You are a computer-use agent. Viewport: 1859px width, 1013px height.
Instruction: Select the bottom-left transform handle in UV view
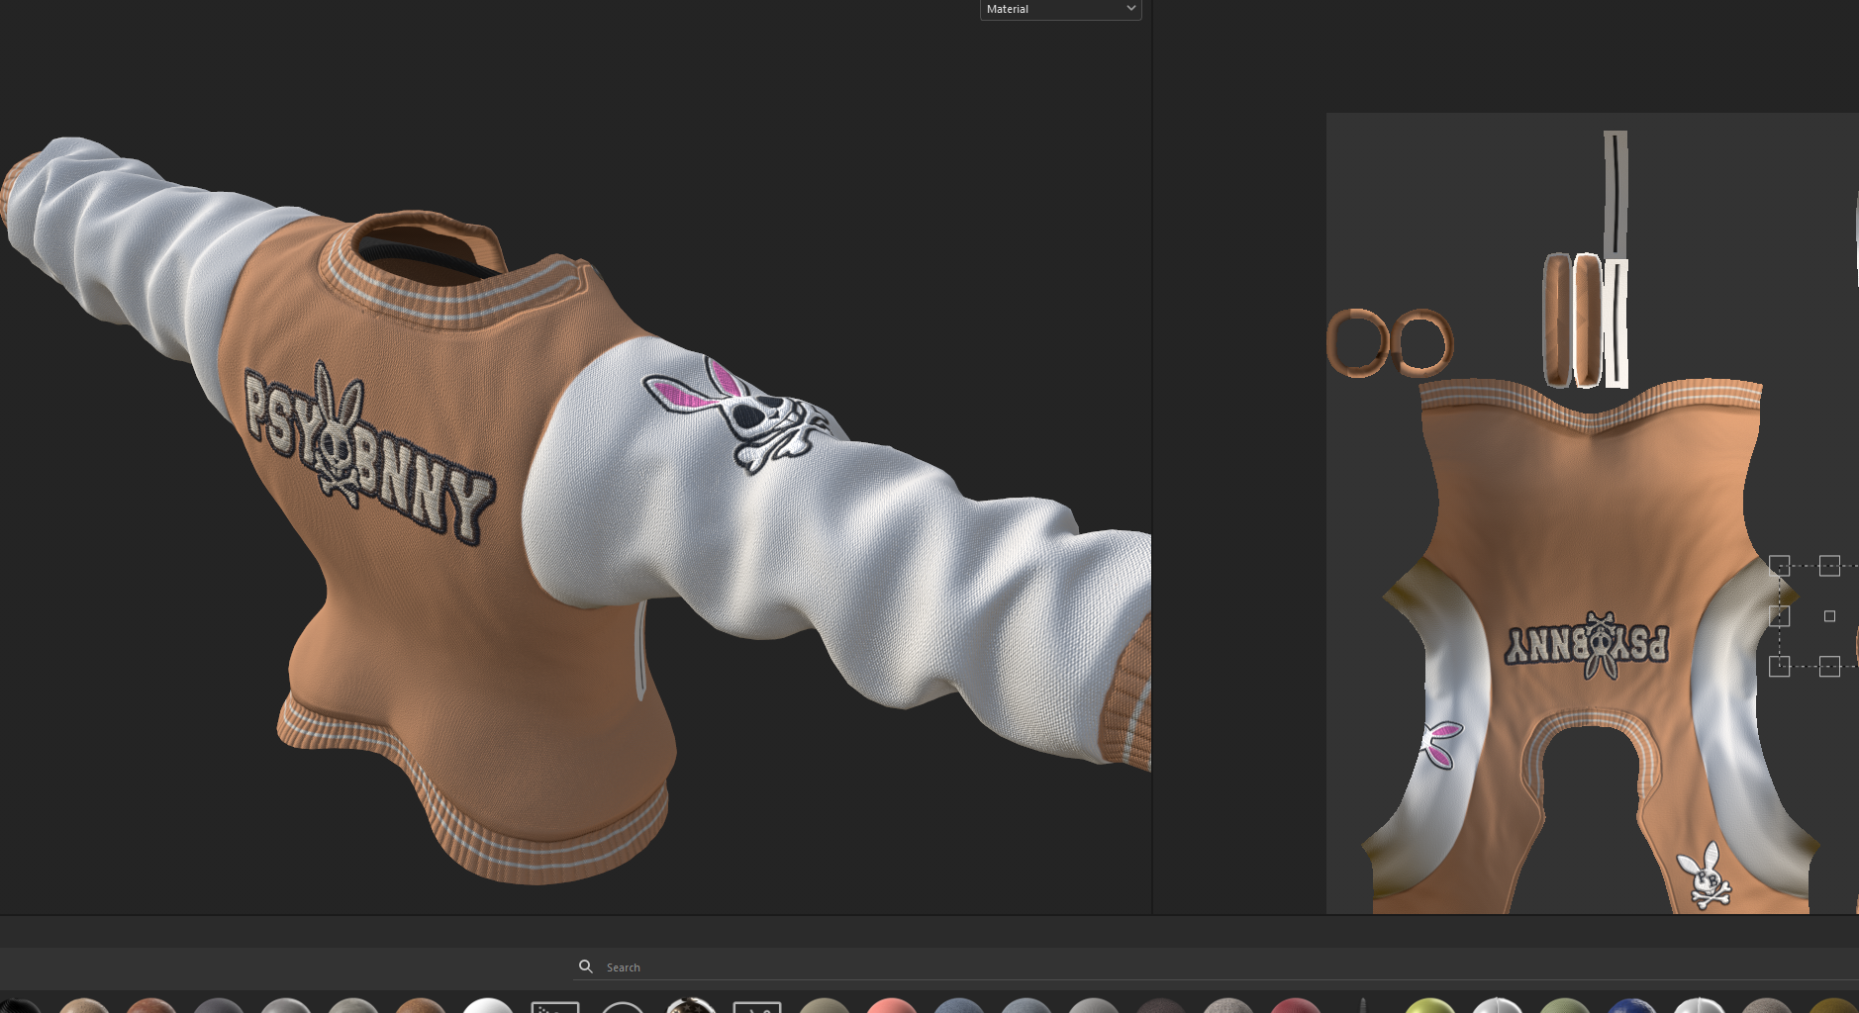(x=1779, y=667)
